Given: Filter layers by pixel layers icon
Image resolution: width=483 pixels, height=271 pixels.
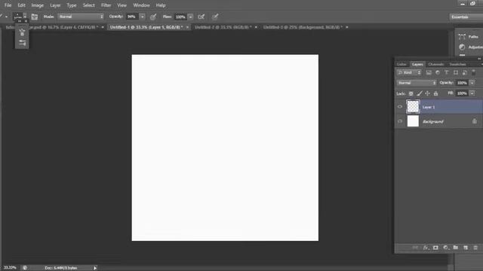Looking at the screenshot, I should (x=429, y=72).
